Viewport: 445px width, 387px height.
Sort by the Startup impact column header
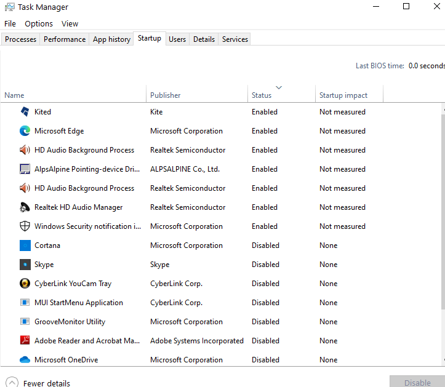(349, 94)
